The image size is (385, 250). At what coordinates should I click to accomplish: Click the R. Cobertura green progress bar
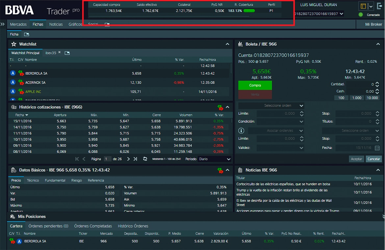249,11
